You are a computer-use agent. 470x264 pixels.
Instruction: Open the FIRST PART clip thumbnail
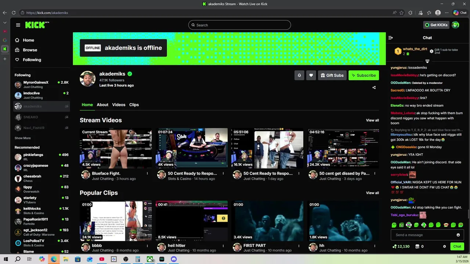[267, 221]
